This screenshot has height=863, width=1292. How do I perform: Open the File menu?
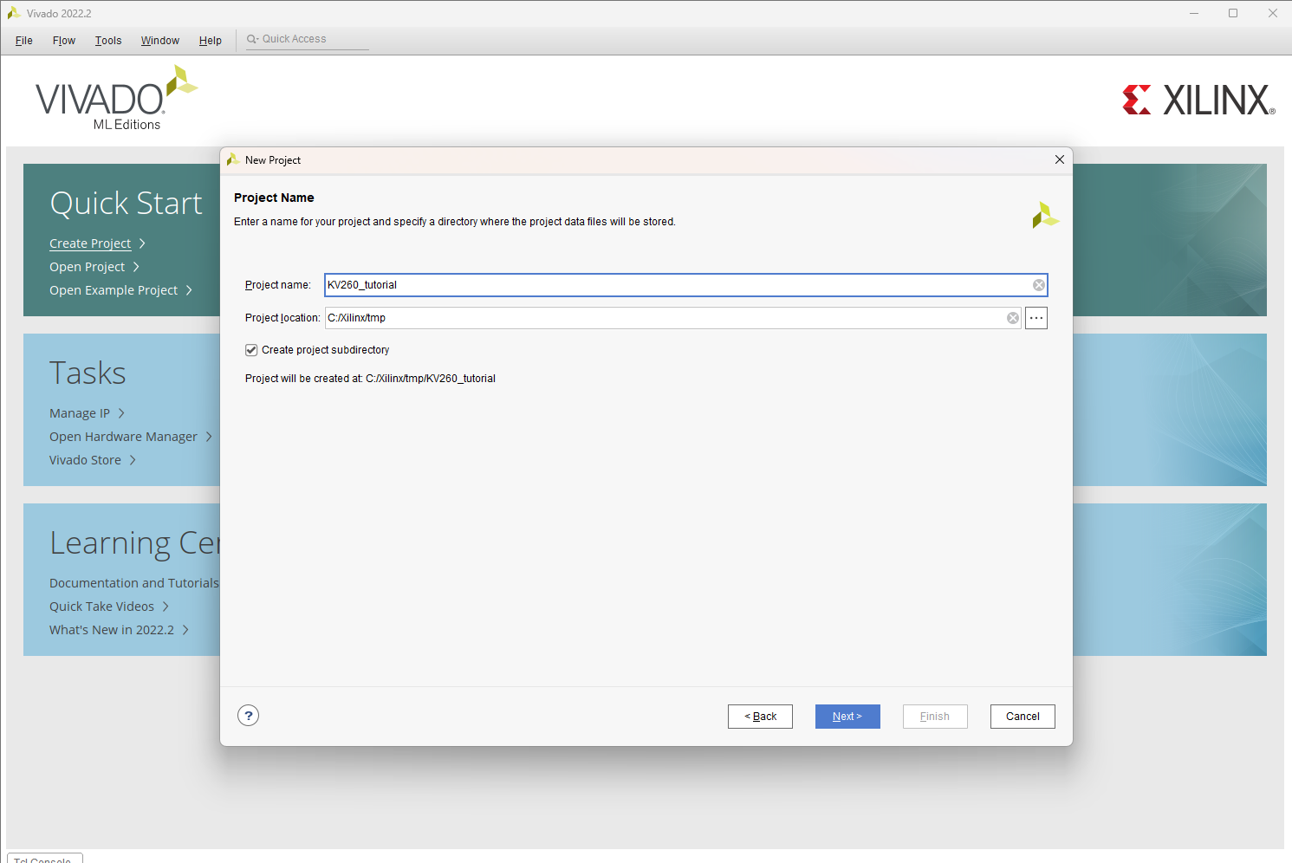click(24, 41)
